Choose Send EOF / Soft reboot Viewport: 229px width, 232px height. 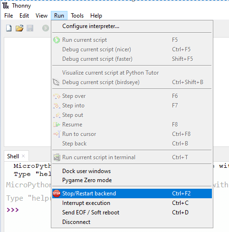pos(132,213)
